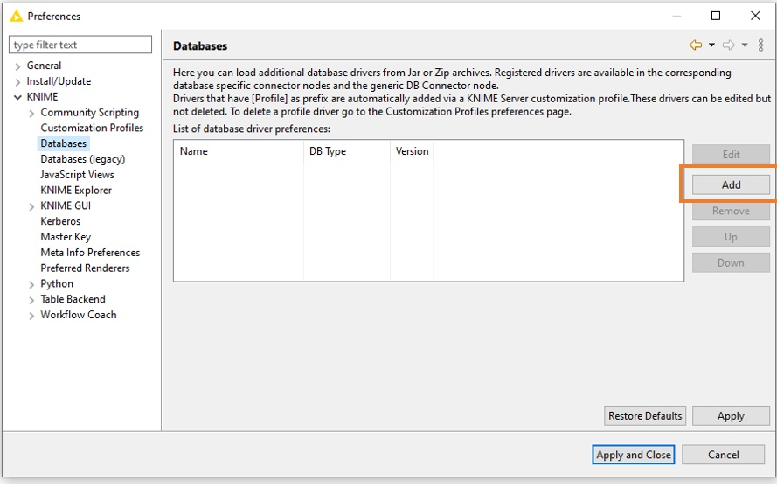
Task: Select Databases (legacy) in the tree
Action: pos(82,159)
